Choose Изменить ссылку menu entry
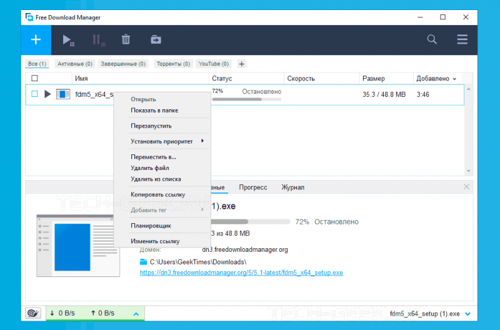 pyautogui.click(x=155, y=241)
